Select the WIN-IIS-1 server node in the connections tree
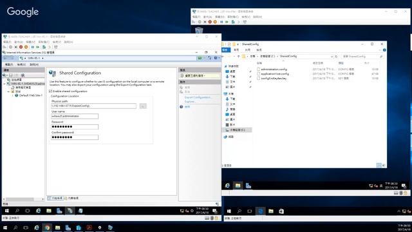The width and height of the screenshot is (412, 232). 28,84
